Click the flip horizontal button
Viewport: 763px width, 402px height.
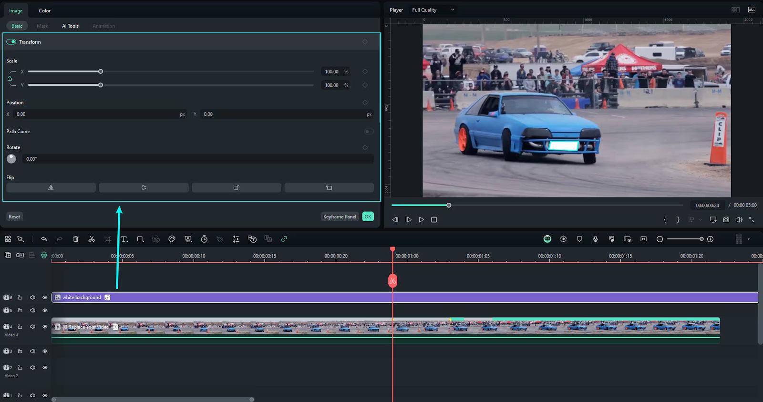point(51,187)
